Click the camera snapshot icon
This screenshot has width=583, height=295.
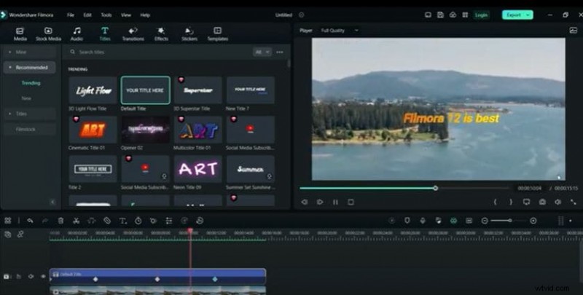coord(542,202)
